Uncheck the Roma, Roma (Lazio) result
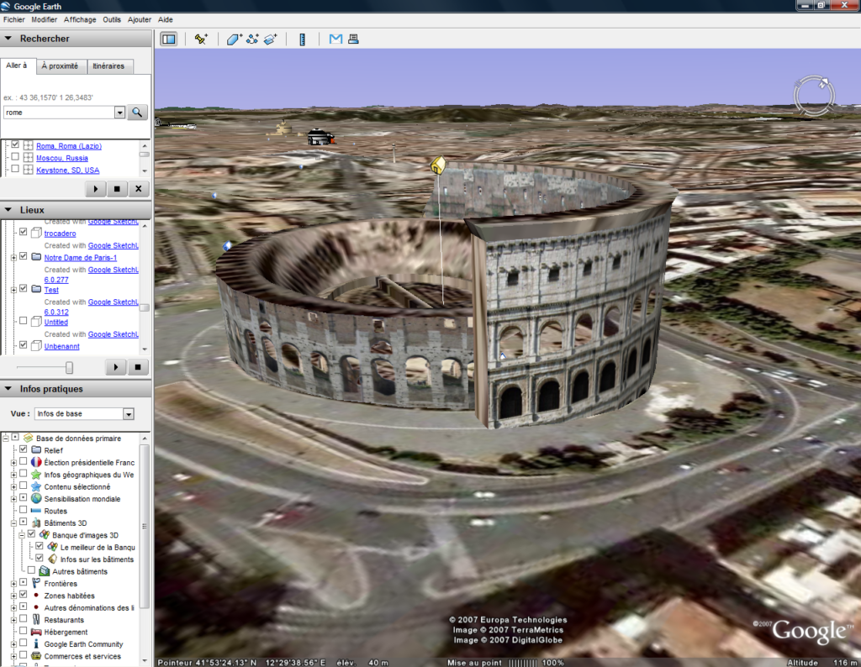861x667 pixels. click(15, 144)
